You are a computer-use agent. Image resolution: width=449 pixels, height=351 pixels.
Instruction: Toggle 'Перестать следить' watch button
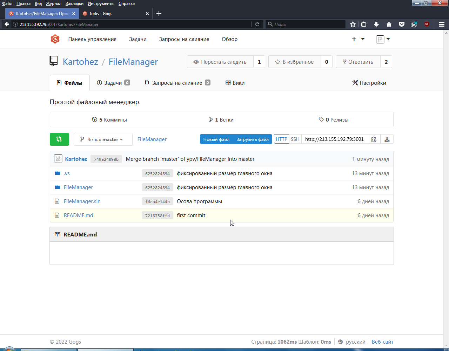(220, 62)
